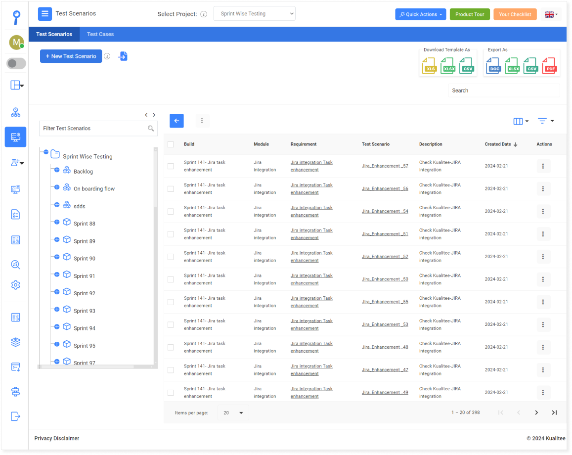Export the list as PDF
572x455 pixels.
coord(549,65)
